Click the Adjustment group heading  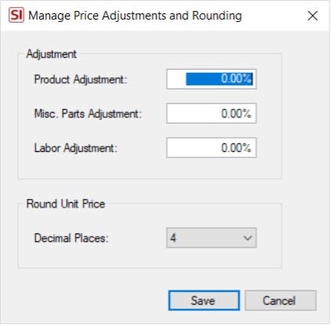(x=52, y=54)
